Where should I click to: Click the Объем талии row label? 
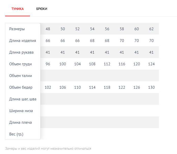tap(20, 76)
